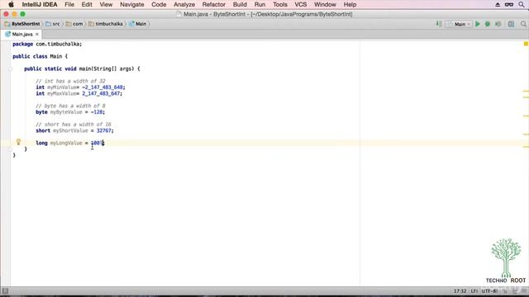Open Search Everywhere magnifier in IntelliJ toolbar
The width and height of the screenshot is (529, 297).
point(523,24)
